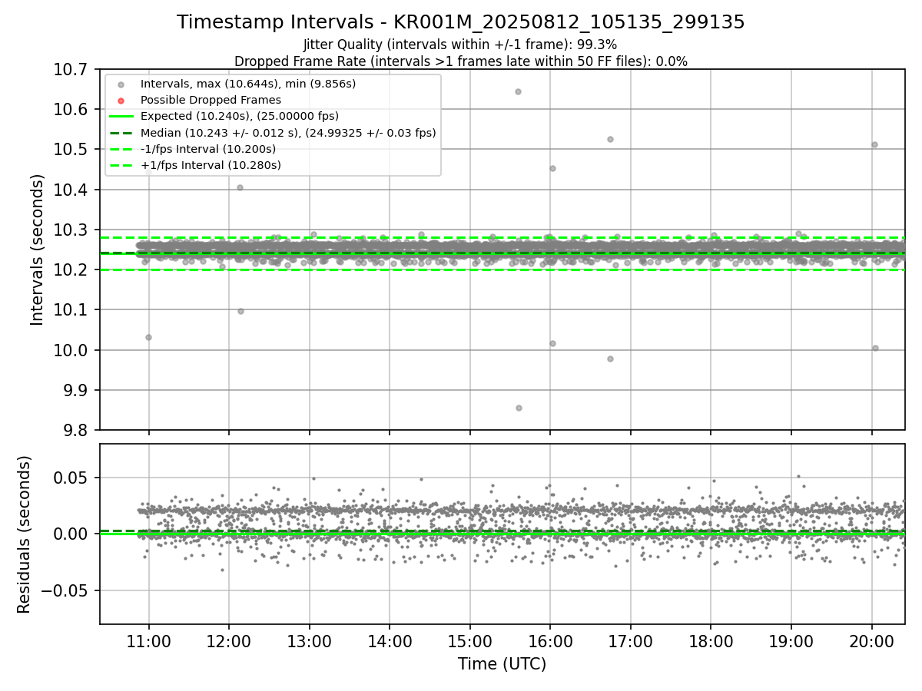This screenshot has height=691, width=922.
Task: Click the 17:00 time tick label
Action: [631, 640]
